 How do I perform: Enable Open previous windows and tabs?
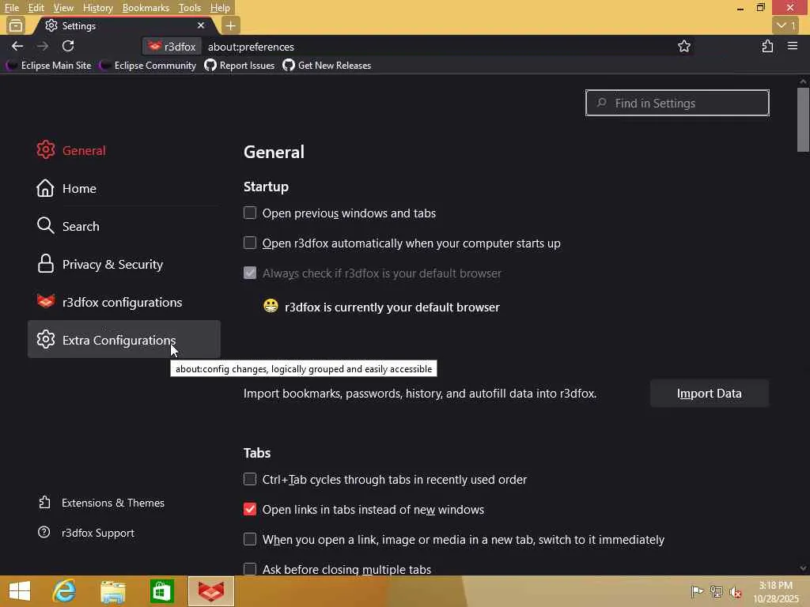click(x=249, y=213)
